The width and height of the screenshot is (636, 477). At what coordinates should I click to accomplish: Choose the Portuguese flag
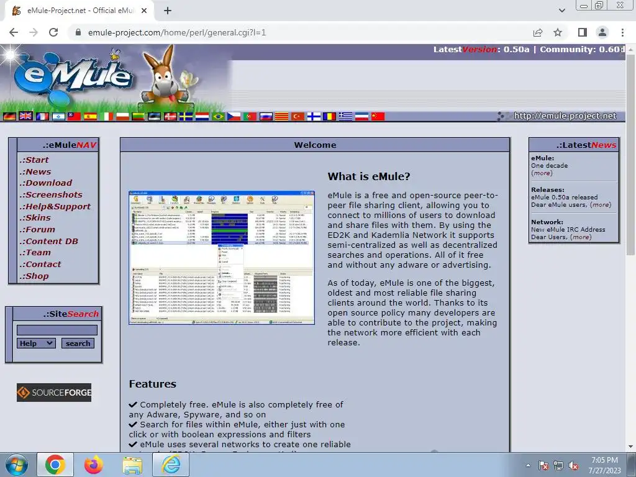[250, 116]
